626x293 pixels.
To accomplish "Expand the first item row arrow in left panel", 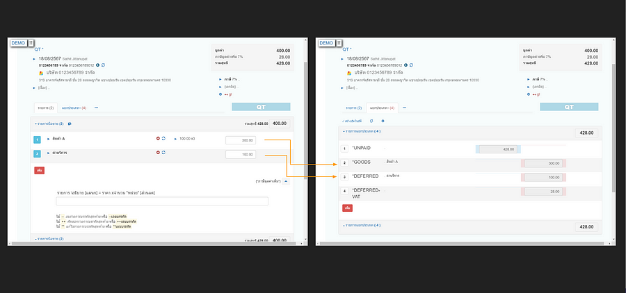I will 49,140.
